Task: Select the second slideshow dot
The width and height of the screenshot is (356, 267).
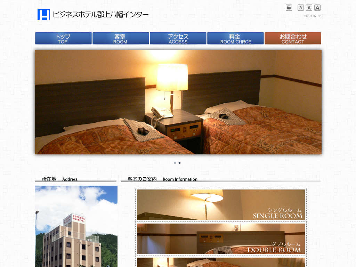Action: point(180,163)
